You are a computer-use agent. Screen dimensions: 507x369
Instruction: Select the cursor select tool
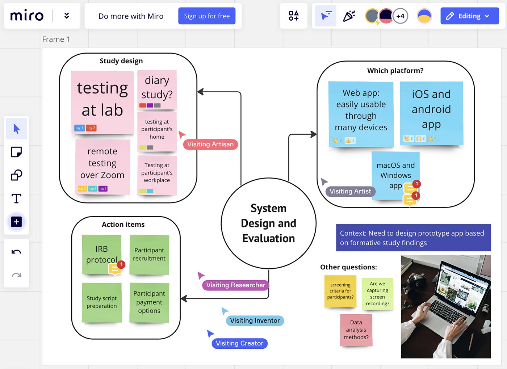(16, 129)
